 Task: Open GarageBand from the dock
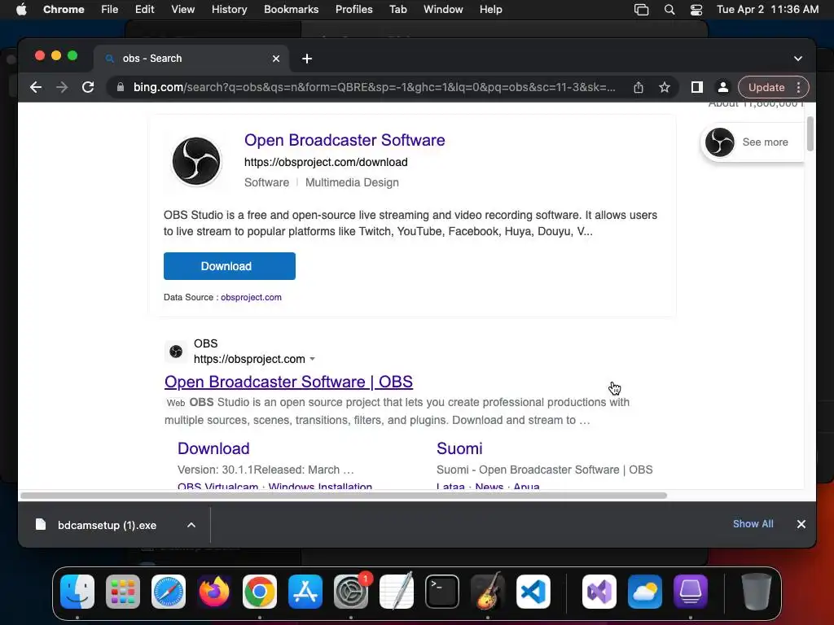pyautogui.click(x=488, y=592)
